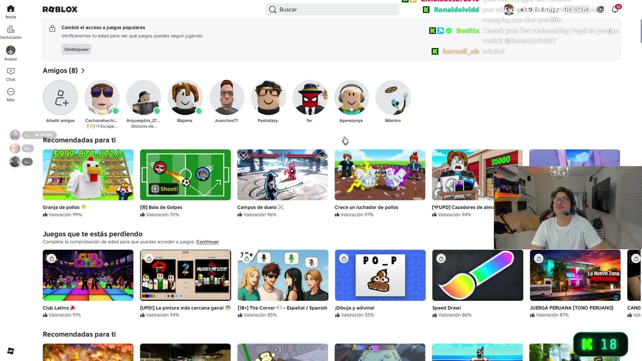Open first Recomendadas para ti heading

pos(79,140)
